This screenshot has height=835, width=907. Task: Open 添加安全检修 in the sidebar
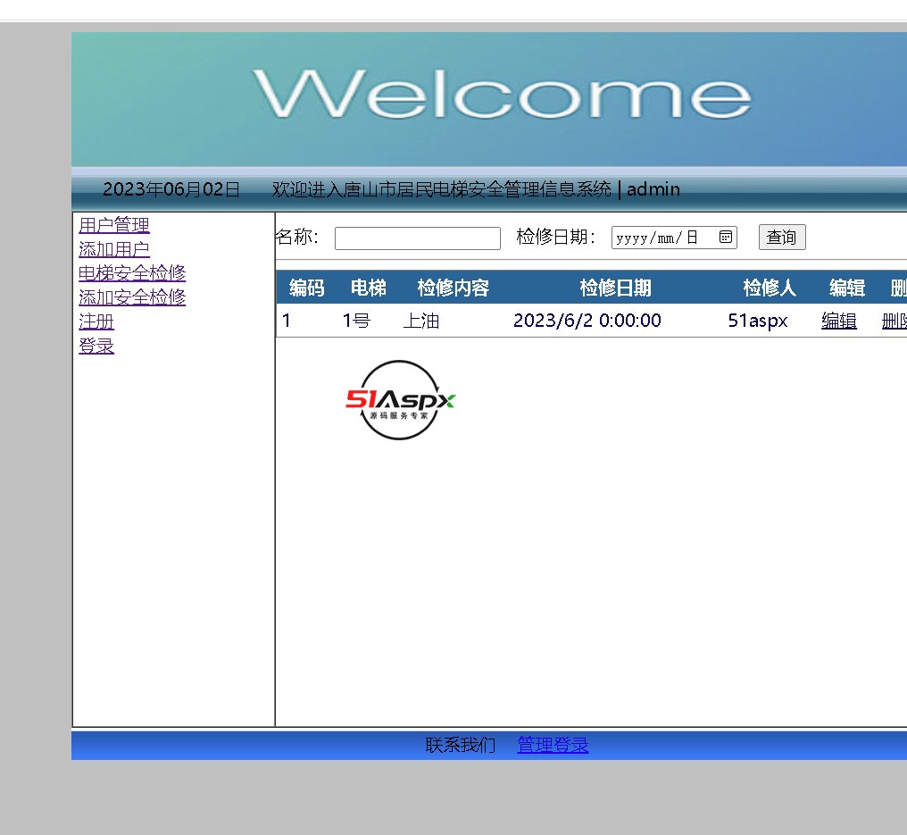tap(132, 297)
